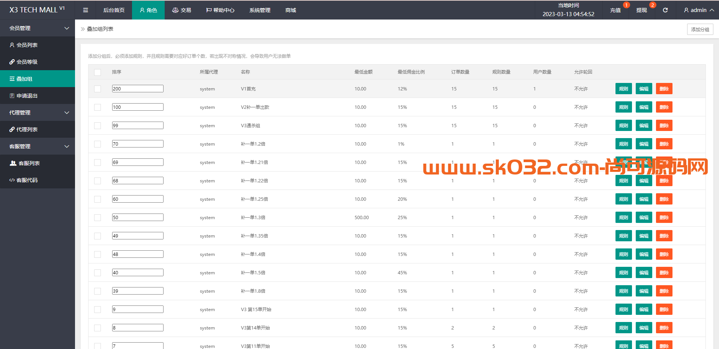Screen dimensions: 719x349
Task: Click 编辑 button for V3第14单开始 row
Action: (x=644, y=328)
